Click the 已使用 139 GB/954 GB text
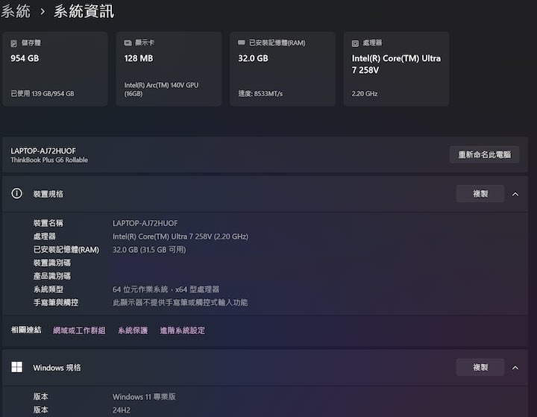537x417 pixels. pos(43,93)
